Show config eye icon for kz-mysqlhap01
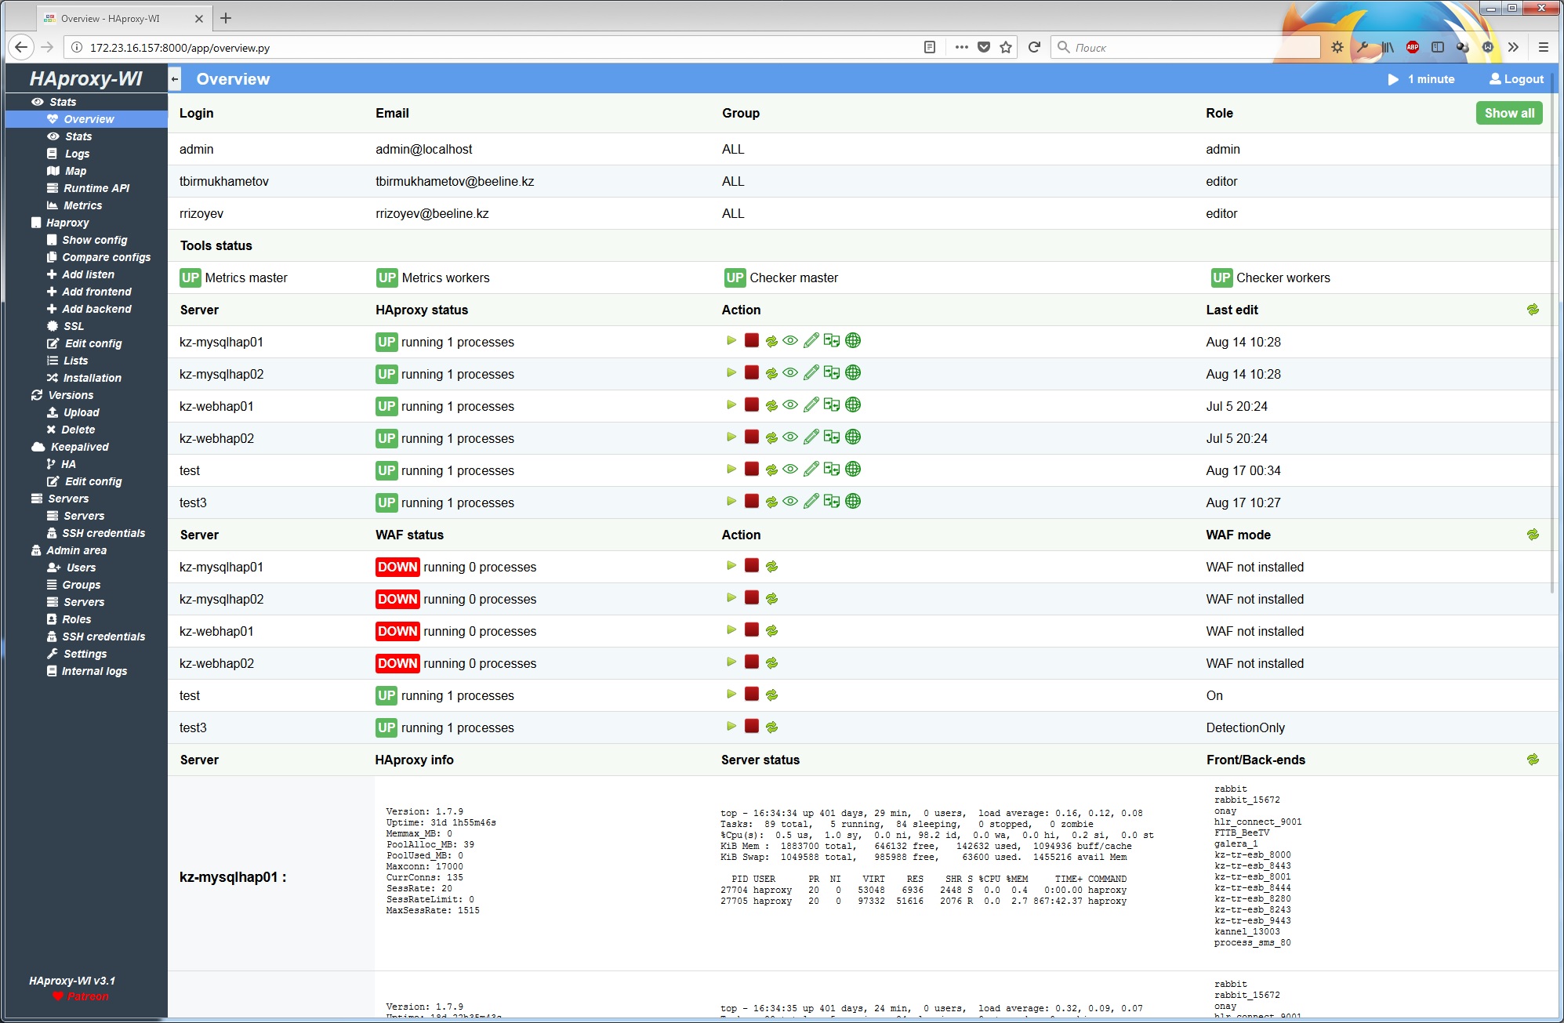The width and height of the screenshot is (1564, 1023). [790, 341]
